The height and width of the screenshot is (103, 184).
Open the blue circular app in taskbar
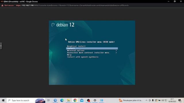(55, 100)
